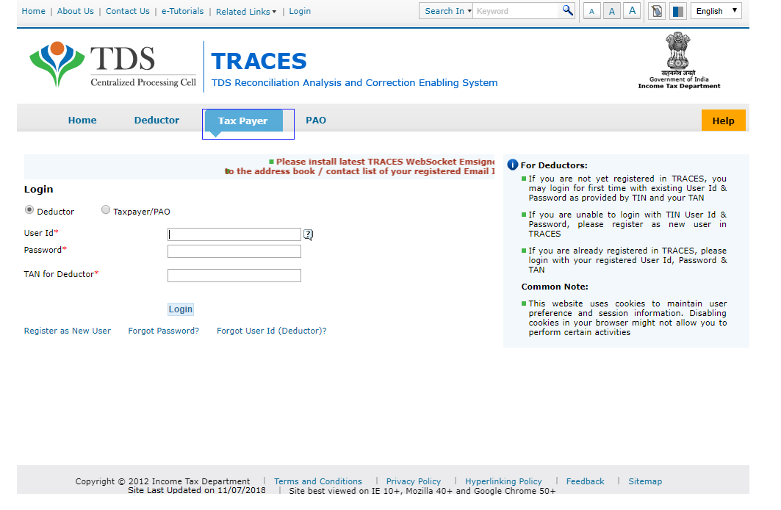Screen dimensions: 781x510
Task: Select the Taxpayer/PAO radio button
Action: tap(105, 209)
